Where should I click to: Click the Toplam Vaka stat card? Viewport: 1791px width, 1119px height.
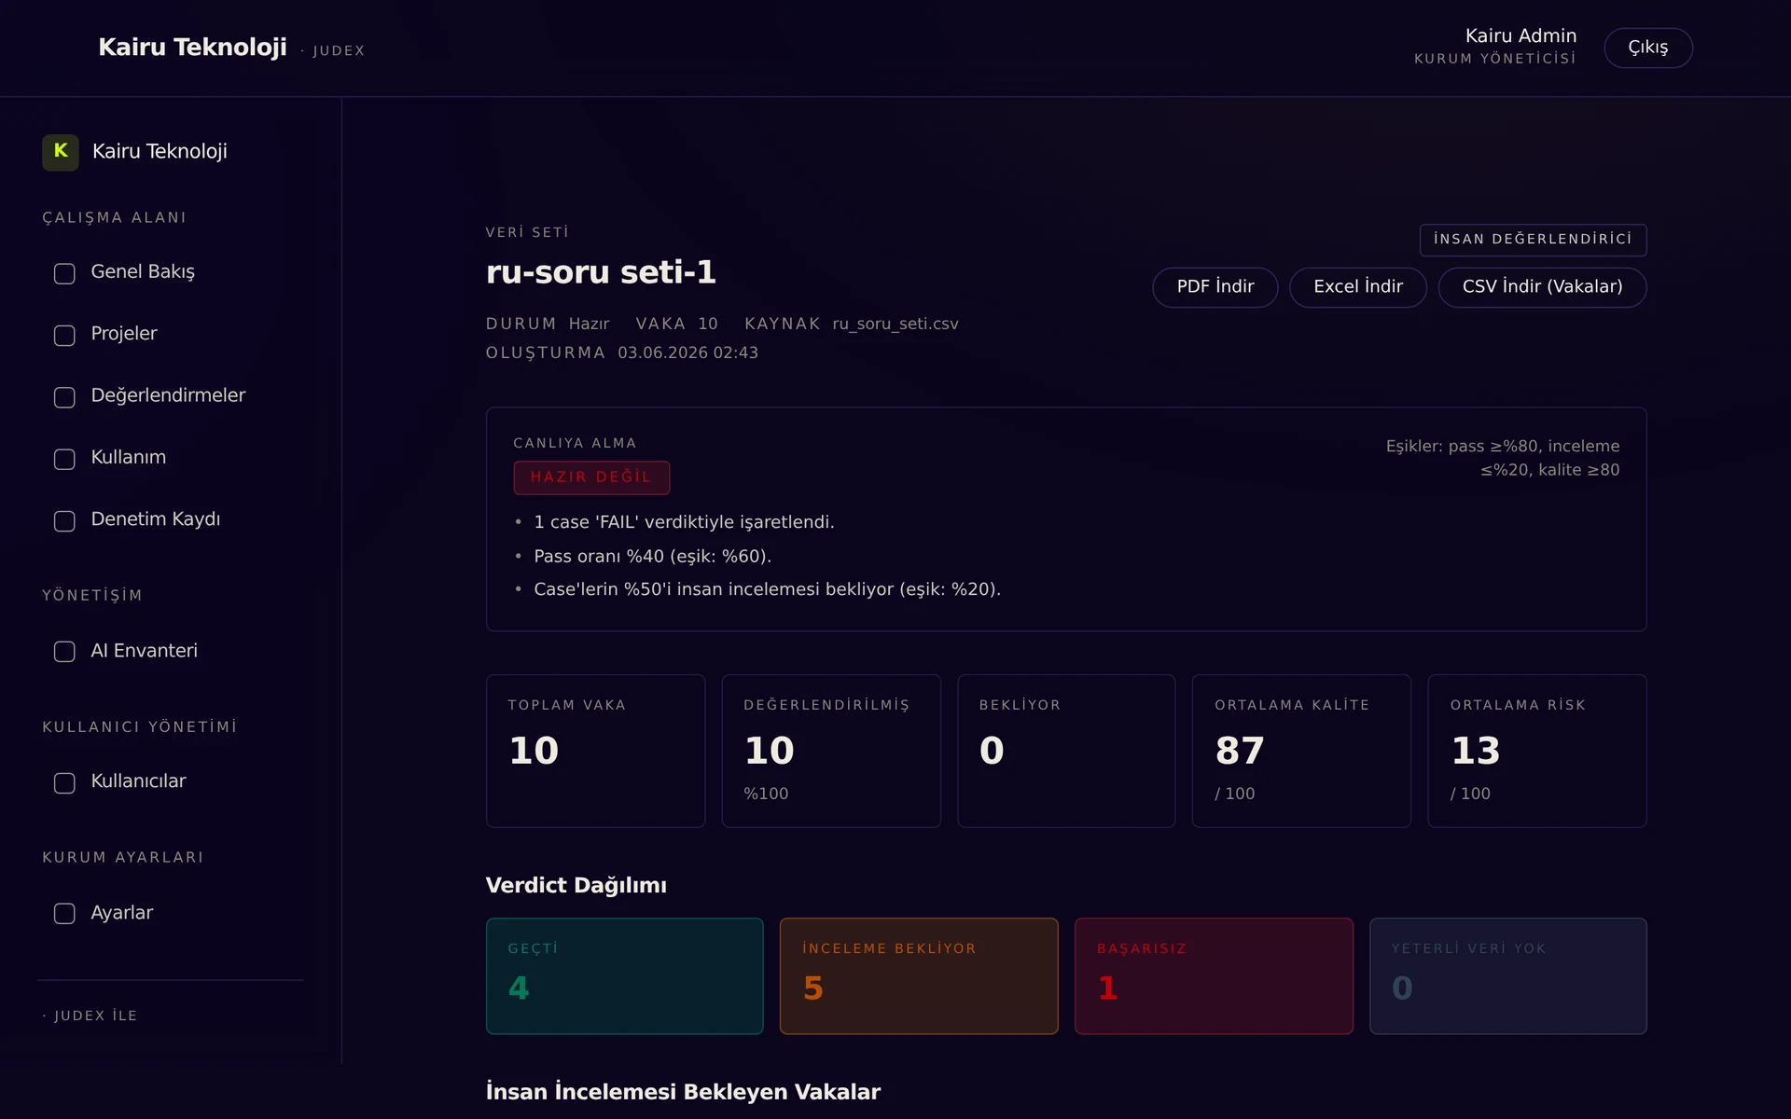pyautogui.click(x=595, y=751)
